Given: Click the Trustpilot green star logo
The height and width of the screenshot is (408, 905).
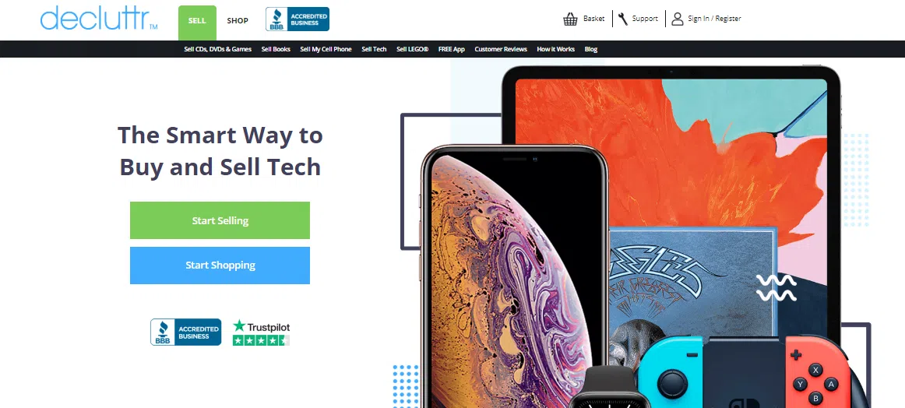Looking at the screenshot, I should pyautogui.click(x=239, y=326).
